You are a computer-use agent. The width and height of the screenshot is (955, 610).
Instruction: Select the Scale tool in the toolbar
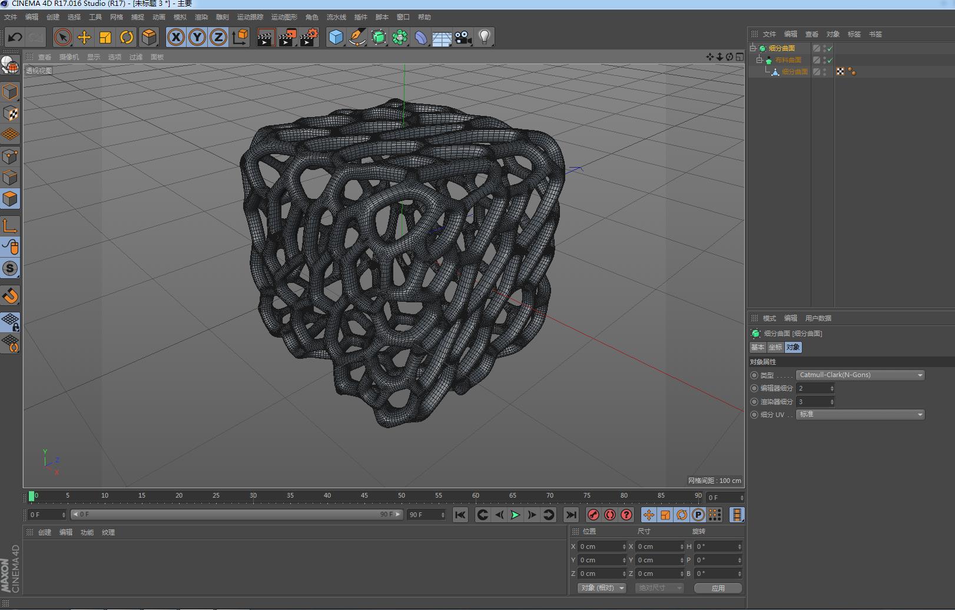(105, 37)
